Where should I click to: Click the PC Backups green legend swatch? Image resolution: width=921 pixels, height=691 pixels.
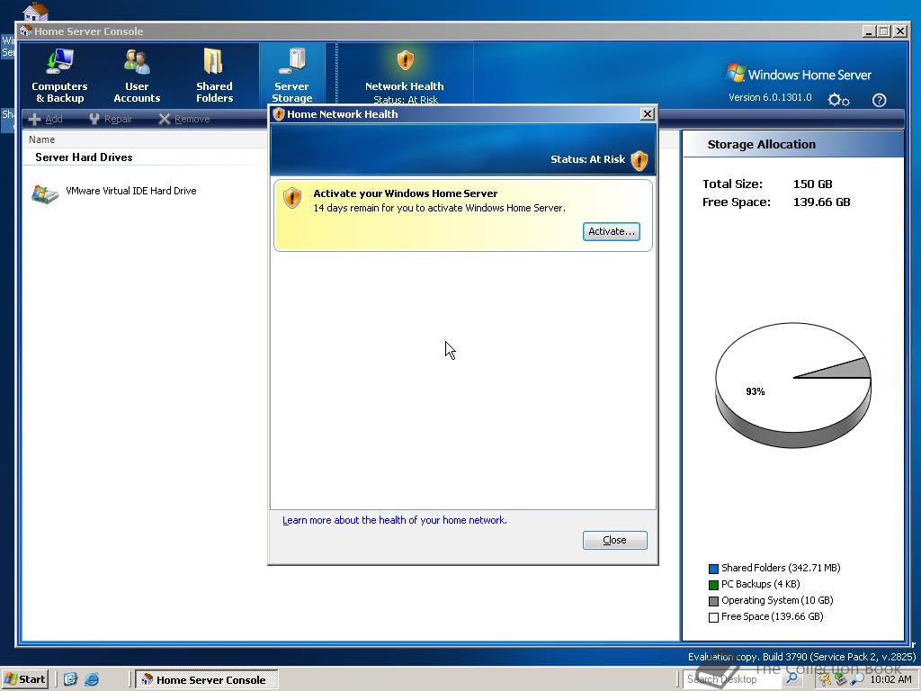[713, 585]
